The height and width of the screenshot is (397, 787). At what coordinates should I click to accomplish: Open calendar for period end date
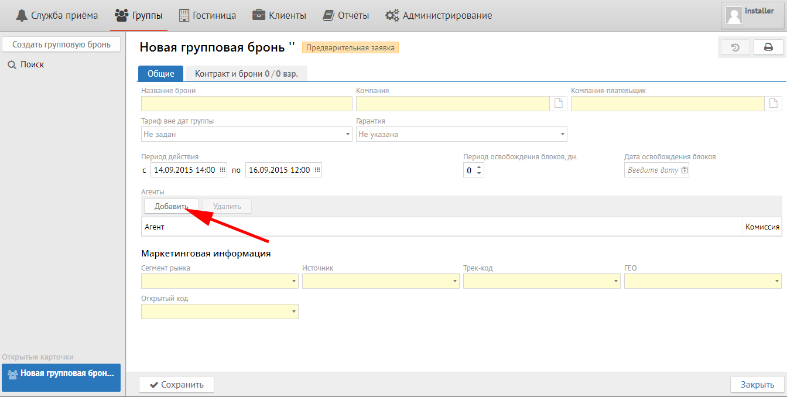point(317,170)
